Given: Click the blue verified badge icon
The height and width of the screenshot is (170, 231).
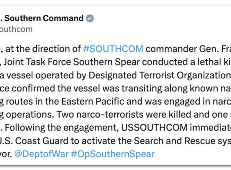Looking at the screenshot, I should coord(90,18).
